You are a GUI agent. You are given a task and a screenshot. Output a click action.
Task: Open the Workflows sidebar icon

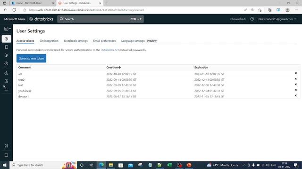coord(6,89)
